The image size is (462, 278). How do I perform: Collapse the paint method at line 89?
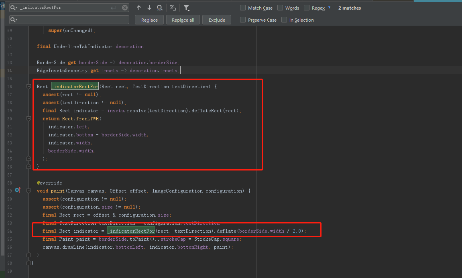[28, 191]
